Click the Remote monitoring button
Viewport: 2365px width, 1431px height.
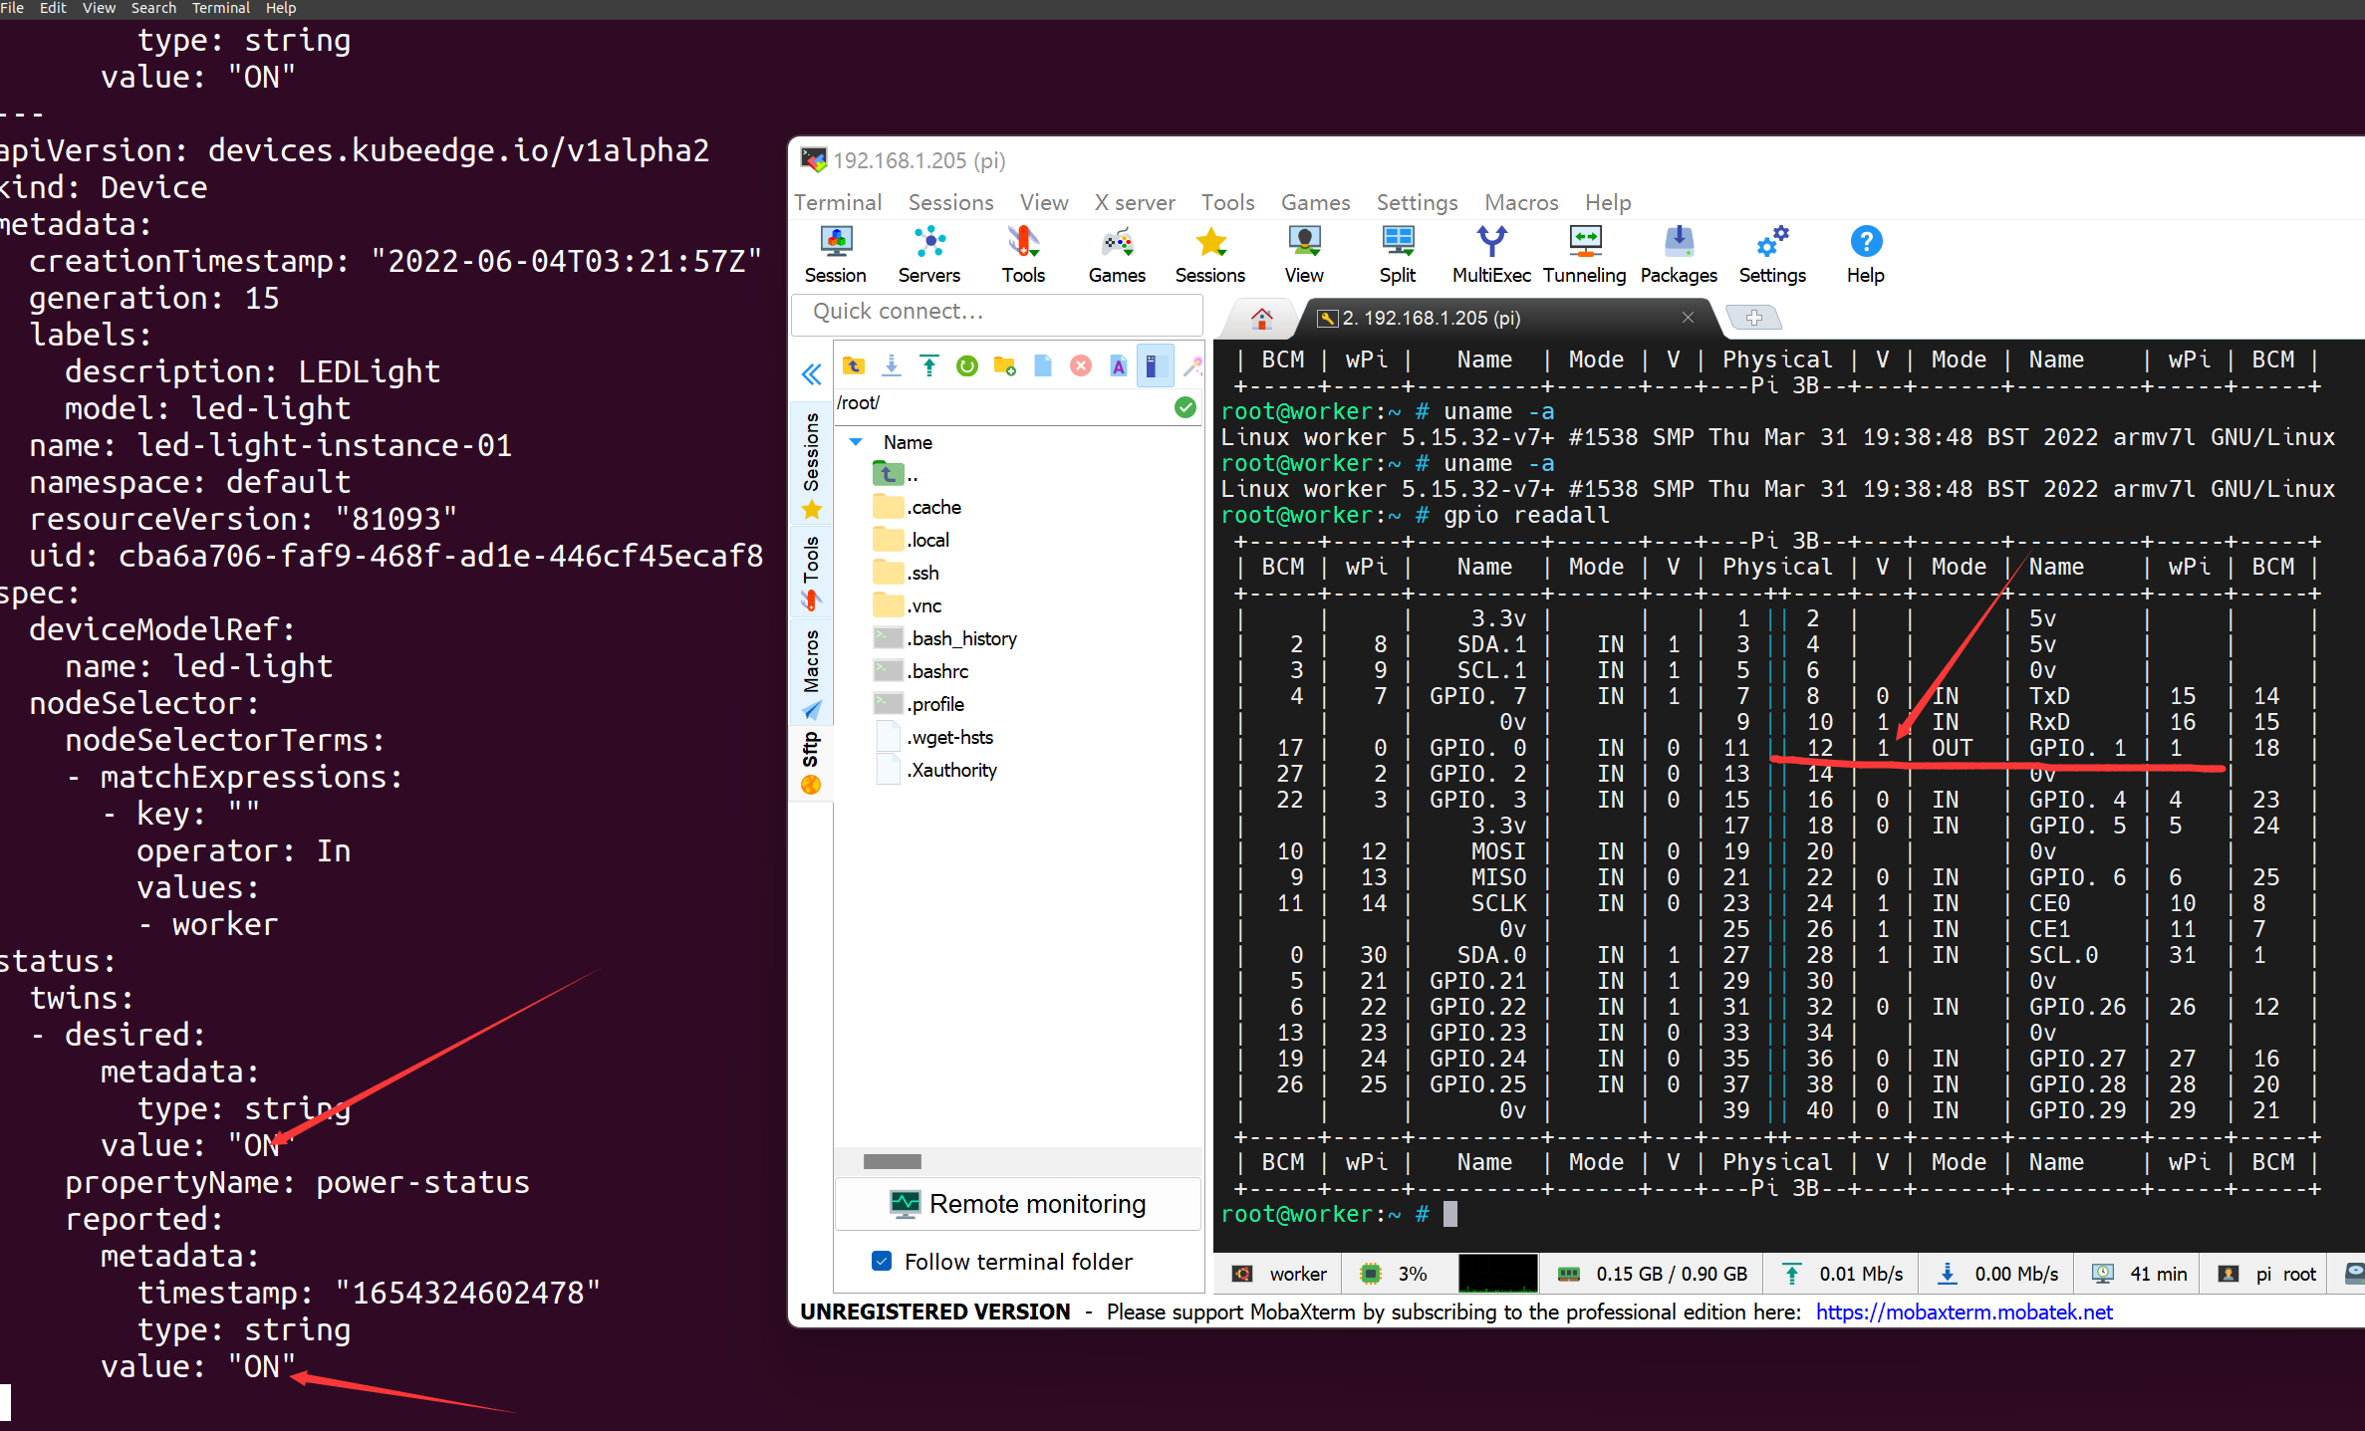point(1017,1204)
